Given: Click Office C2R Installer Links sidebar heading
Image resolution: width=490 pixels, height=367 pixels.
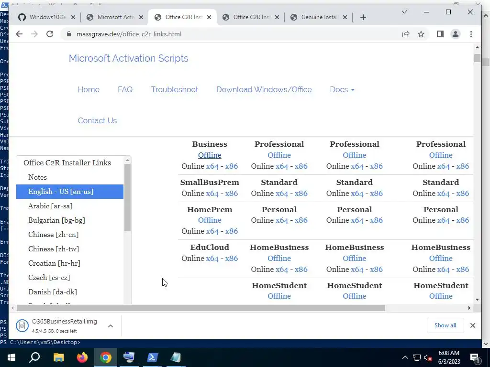Looking at the screenshot, I should (x=67, y=163).
